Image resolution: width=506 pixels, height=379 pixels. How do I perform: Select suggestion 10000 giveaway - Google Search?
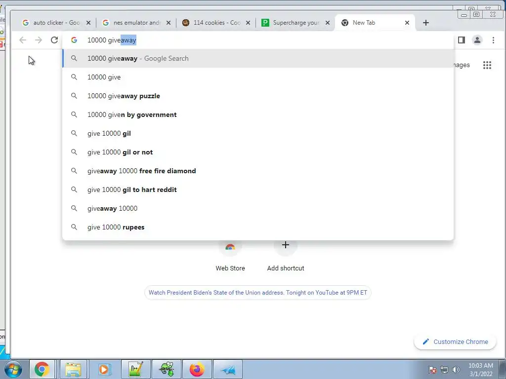point(258,58)
